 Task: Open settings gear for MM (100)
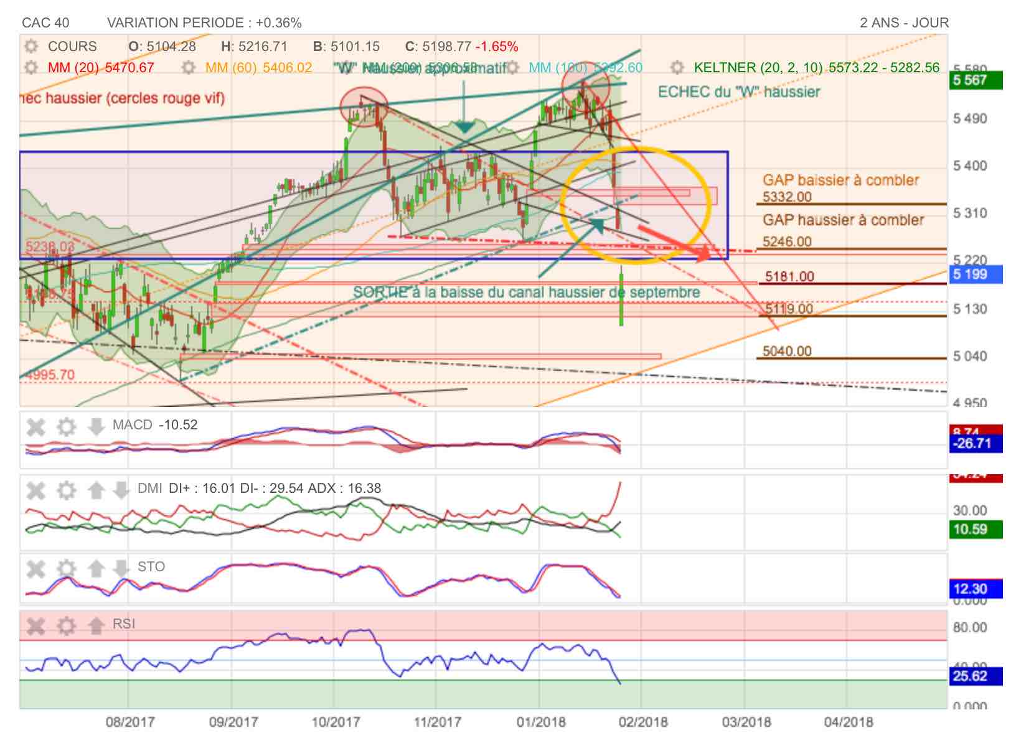[513, 67]
